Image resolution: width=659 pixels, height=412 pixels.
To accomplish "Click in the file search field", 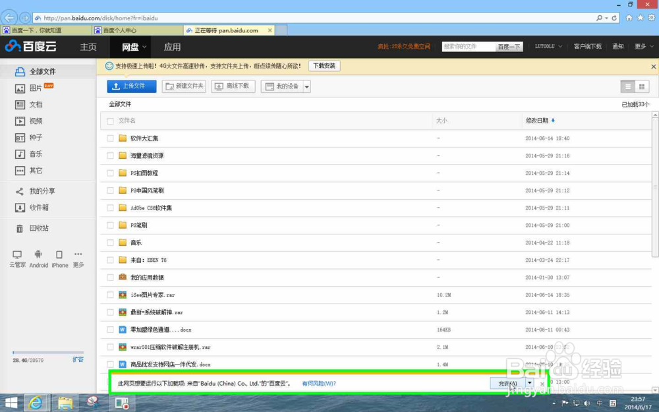I will 468,47.
